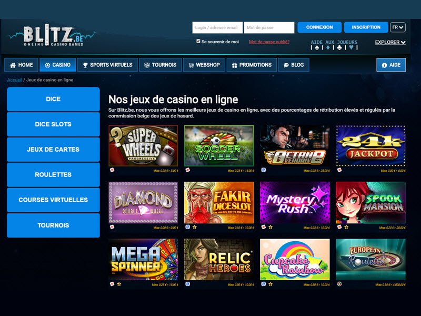Click the Inscription button
421x316 pixels.
coord(366,27)
